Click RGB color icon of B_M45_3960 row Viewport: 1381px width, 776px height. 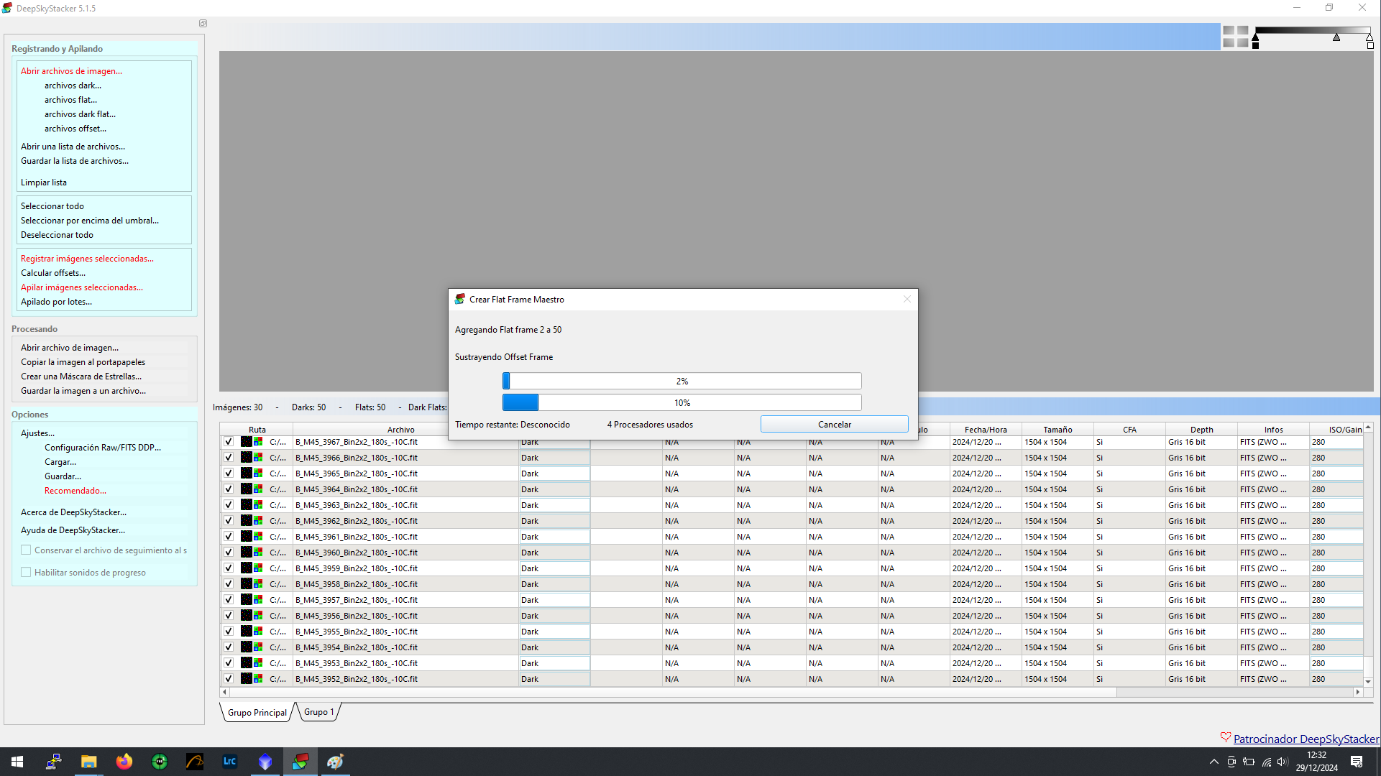258,553
